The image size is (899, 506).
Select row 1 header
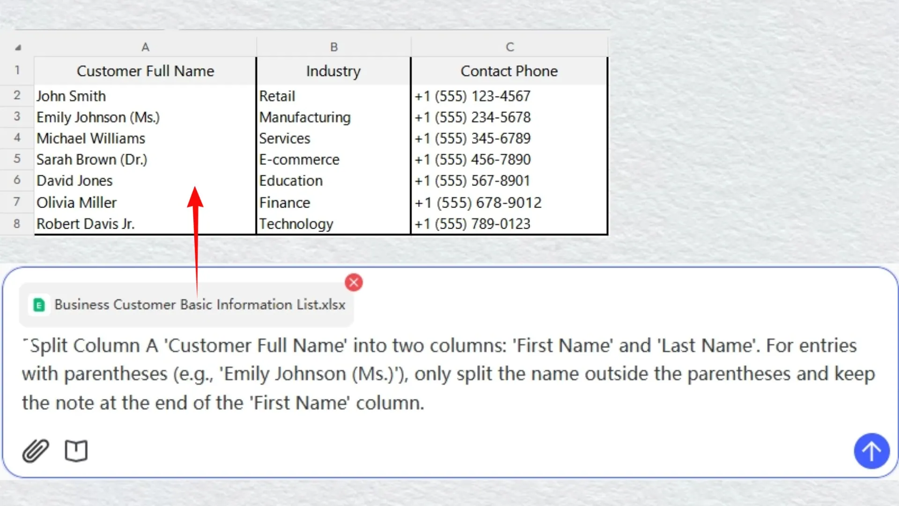[x=17, y=70]
